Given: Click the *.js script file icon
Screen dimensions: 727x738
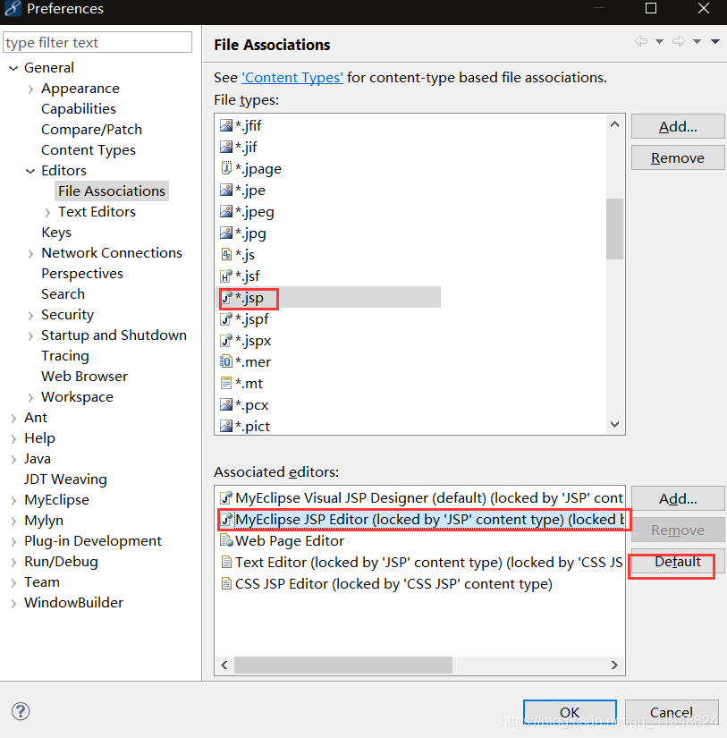Looking at the screenshot, I should pyautogui.click(x=226, y=255).
